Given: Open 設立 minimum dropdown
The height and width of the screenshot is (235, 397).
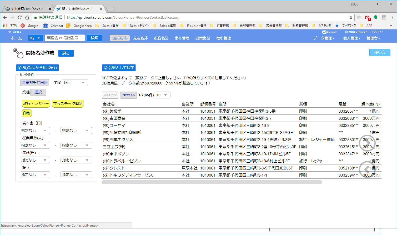Looking at the screenshot, I should click(35, 175).
